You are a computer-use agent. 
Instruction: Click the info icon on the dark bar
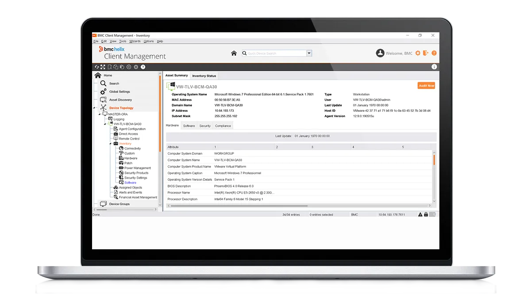click(x=434, y=67)
